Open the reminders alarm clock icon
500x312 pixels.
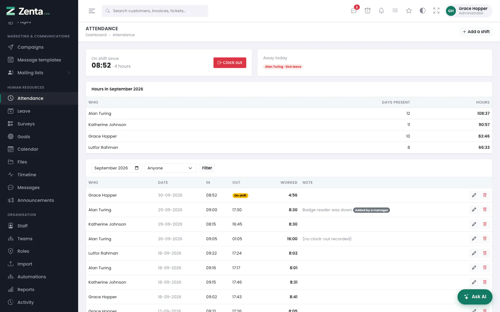tap(368, 11)
